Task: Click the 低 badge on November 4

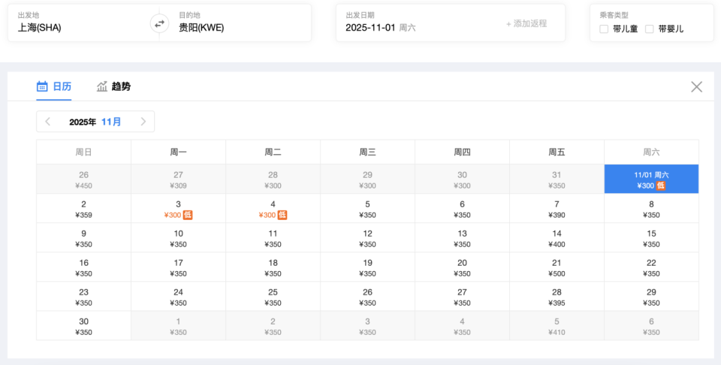Action: coord(283,216)
